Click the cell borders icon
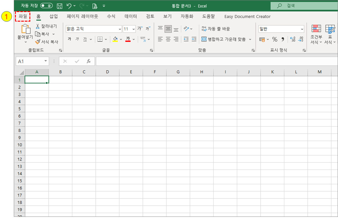 coord(100,39)
